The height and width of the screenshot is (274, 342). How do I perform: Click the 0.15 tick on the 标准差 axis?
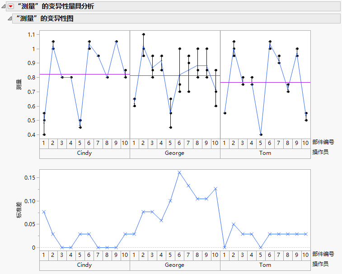tap(29, 178)
